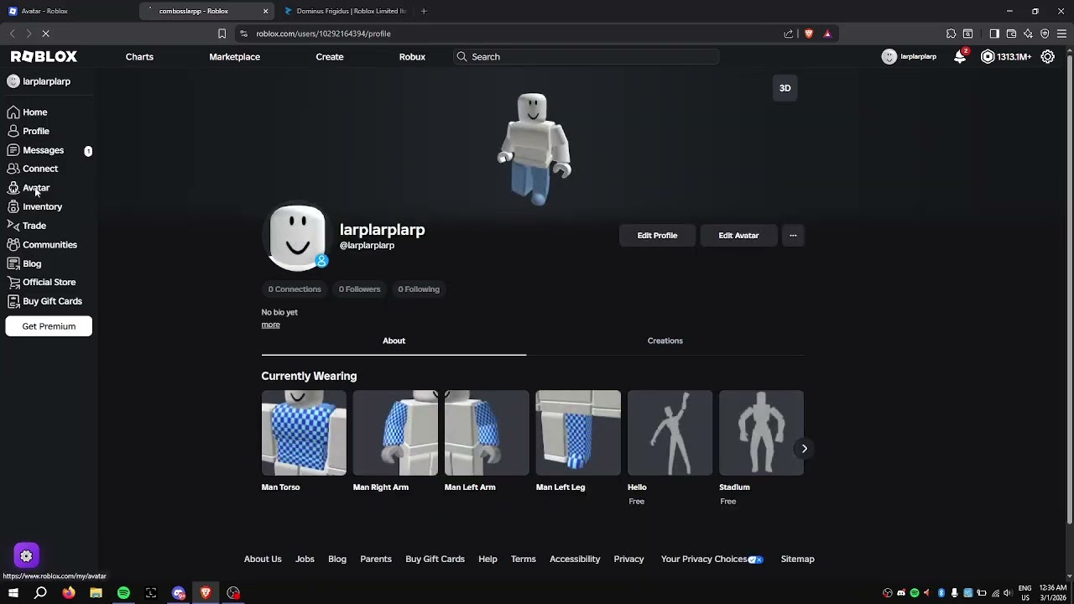Open the Robux balance icon
This screenshot has width=1074, height=604.
click(988, 56)
